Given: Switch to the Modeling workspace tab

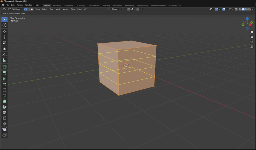Looking at the screenshot, I should (57, 5).
